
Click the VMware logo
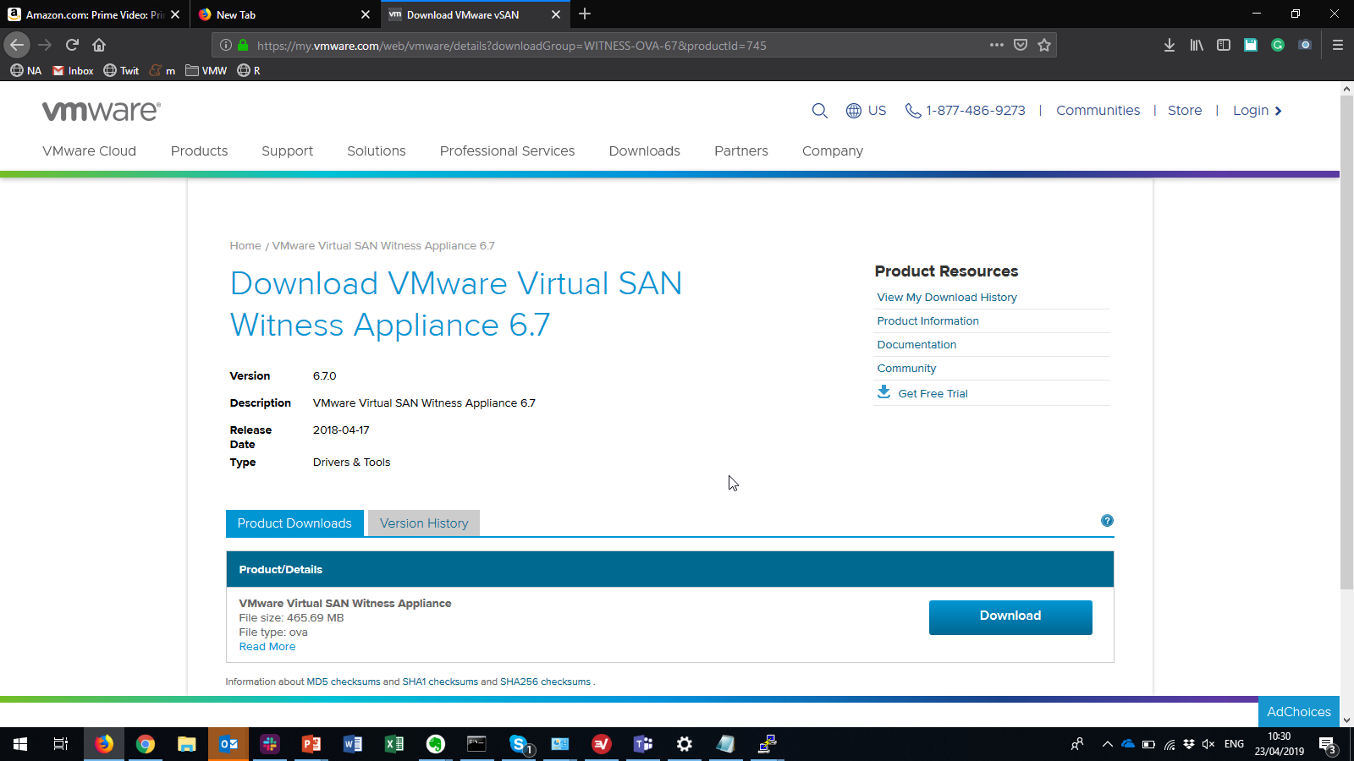(102, 111)
